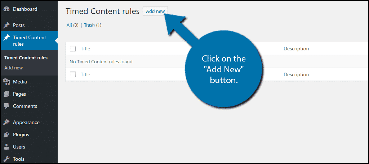The image size is (369, 164).
Task: Open the Add new submenu item
Action: 13,68
